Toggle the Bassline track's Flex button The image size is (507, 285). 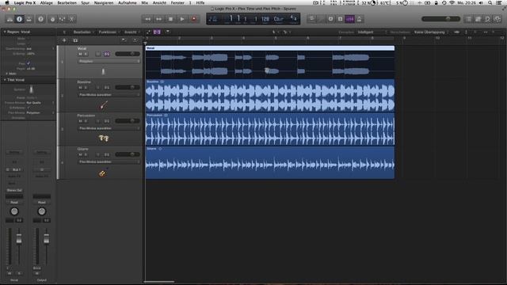click(x=107, y=88)
